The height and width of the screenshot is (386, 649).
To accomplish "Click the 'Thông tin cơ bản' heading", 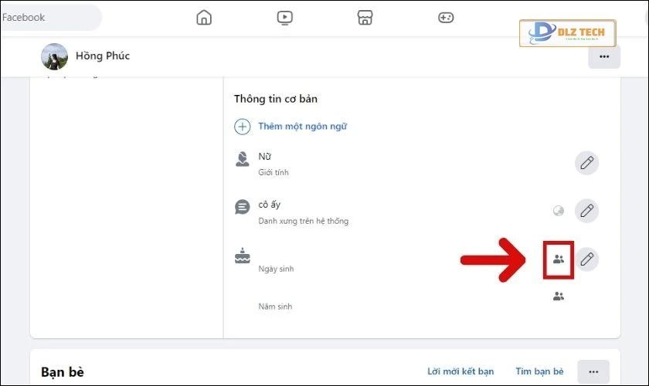I will (x=276, y=99).
